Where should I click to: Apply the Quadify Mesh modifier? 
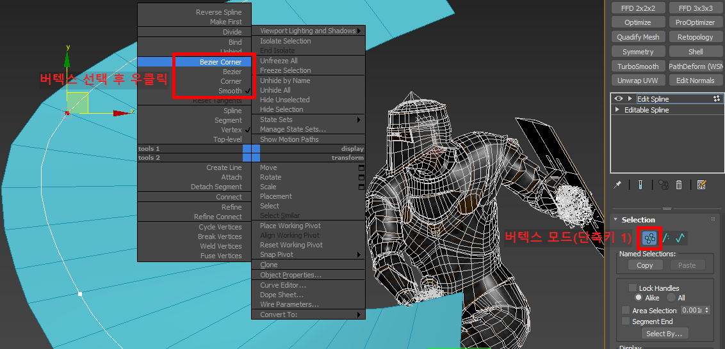coord(638,37)
